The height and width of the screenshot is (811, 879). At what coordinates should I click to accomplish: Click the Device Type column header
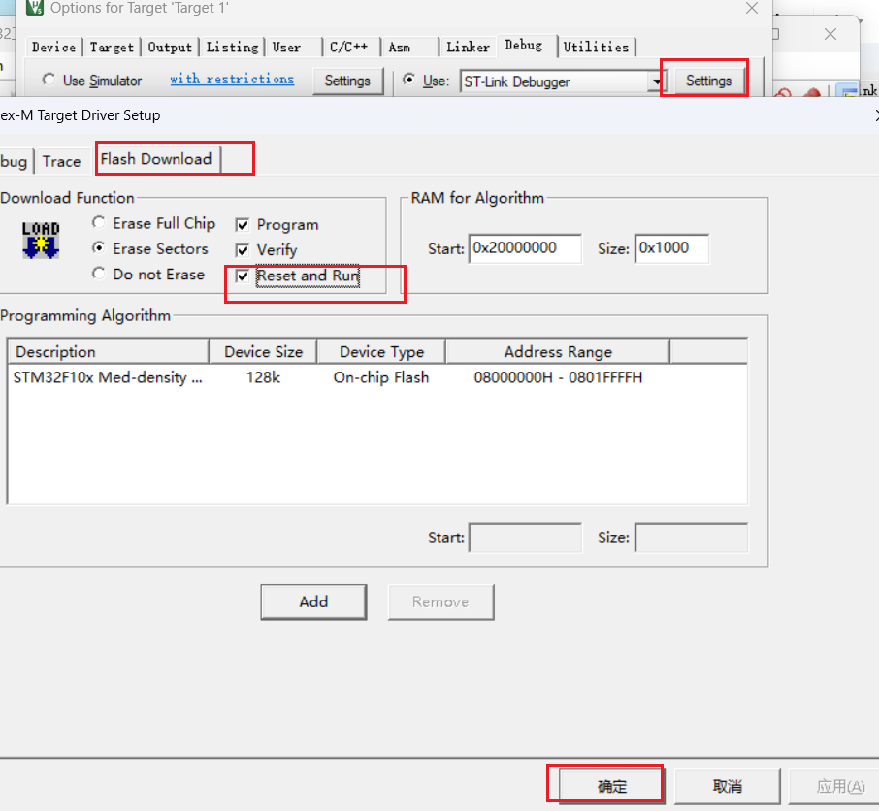[381, 351]
